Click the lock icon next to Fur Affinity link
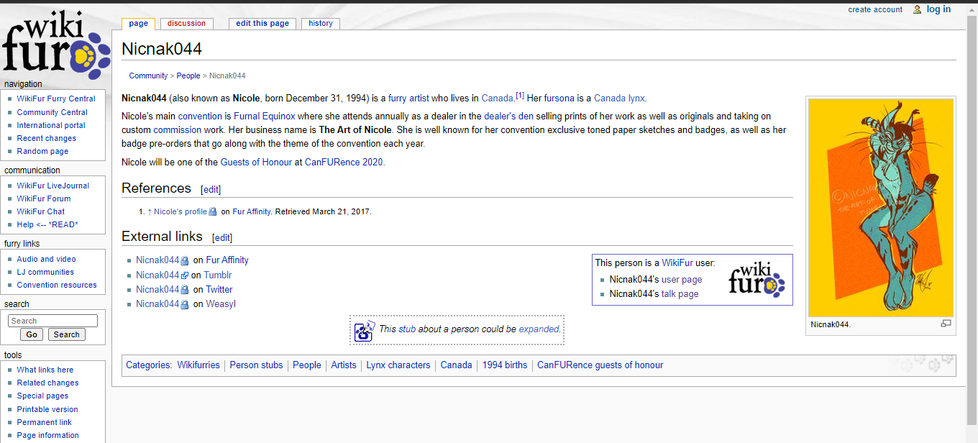 coord(185,261)
